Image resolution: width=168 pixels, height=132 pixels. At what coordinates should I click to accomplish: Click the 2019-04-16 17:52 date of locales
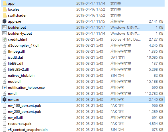point(91,9)
